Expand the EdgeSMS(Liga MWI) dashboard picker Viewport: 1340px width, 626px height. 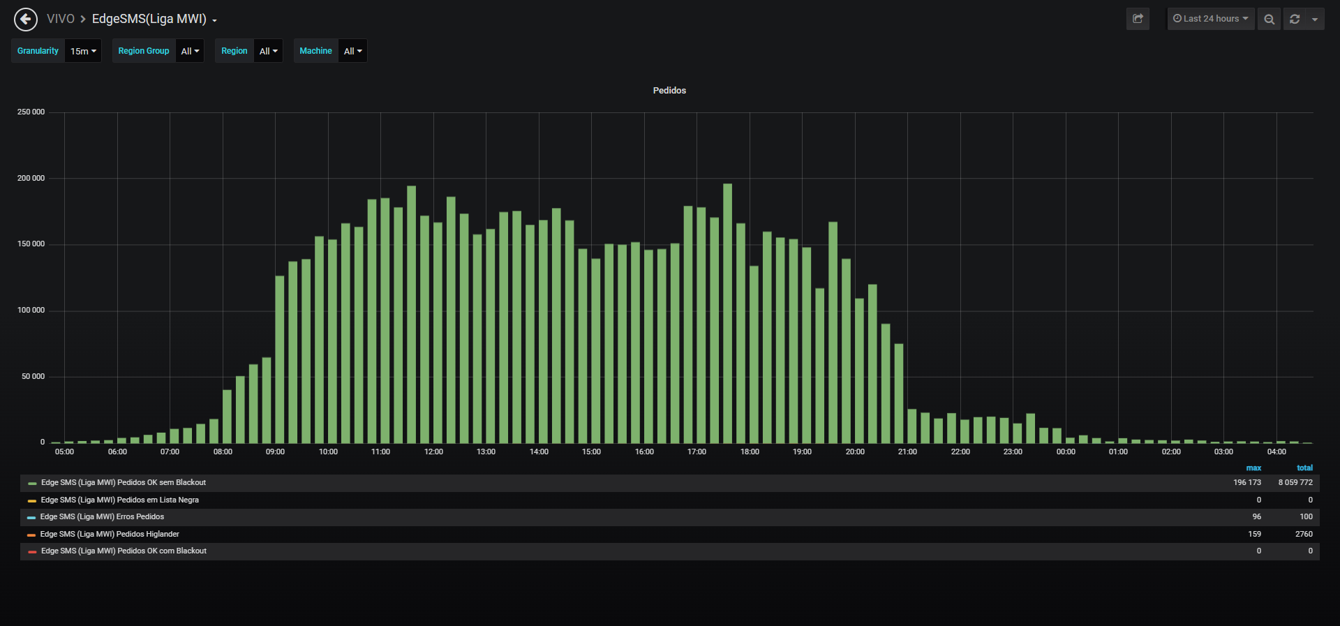(154, 19)
